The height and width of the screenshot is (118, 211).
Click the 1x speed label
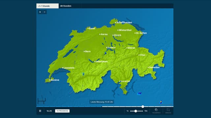128,111
